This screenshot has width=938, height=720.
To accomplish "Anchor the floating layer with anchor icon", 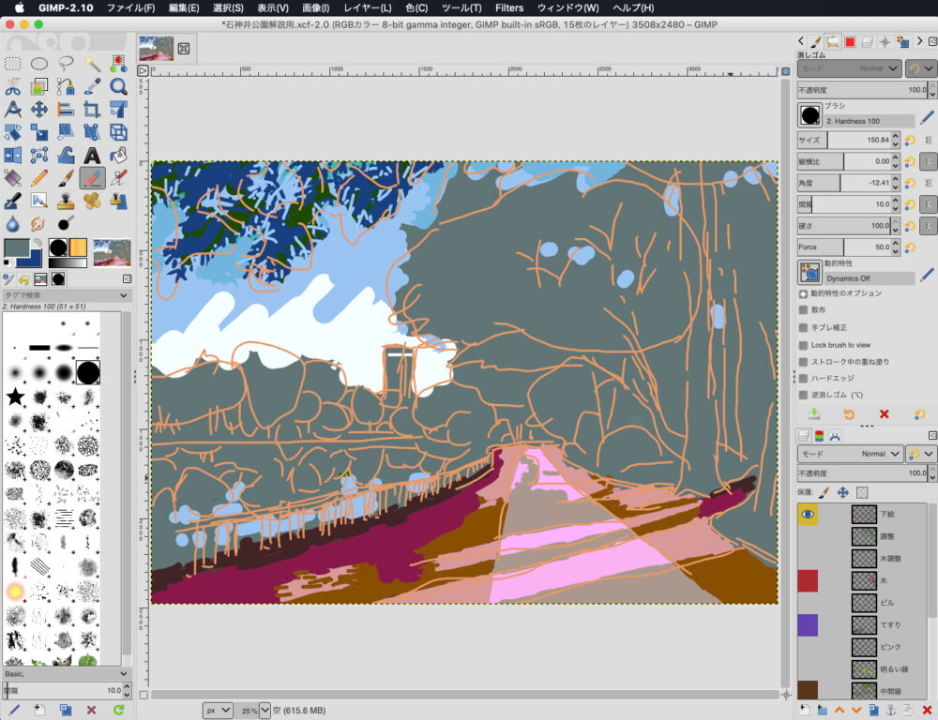I will tap(892, 710).
